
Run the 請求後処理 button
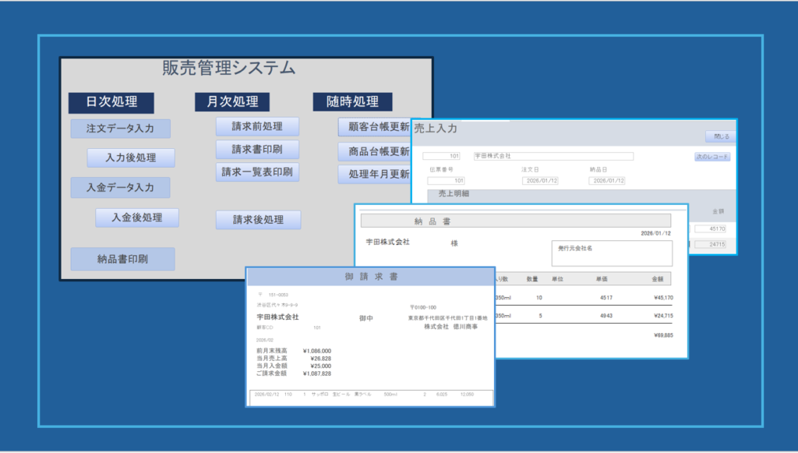pyautogui.click(x=257, y=220)
